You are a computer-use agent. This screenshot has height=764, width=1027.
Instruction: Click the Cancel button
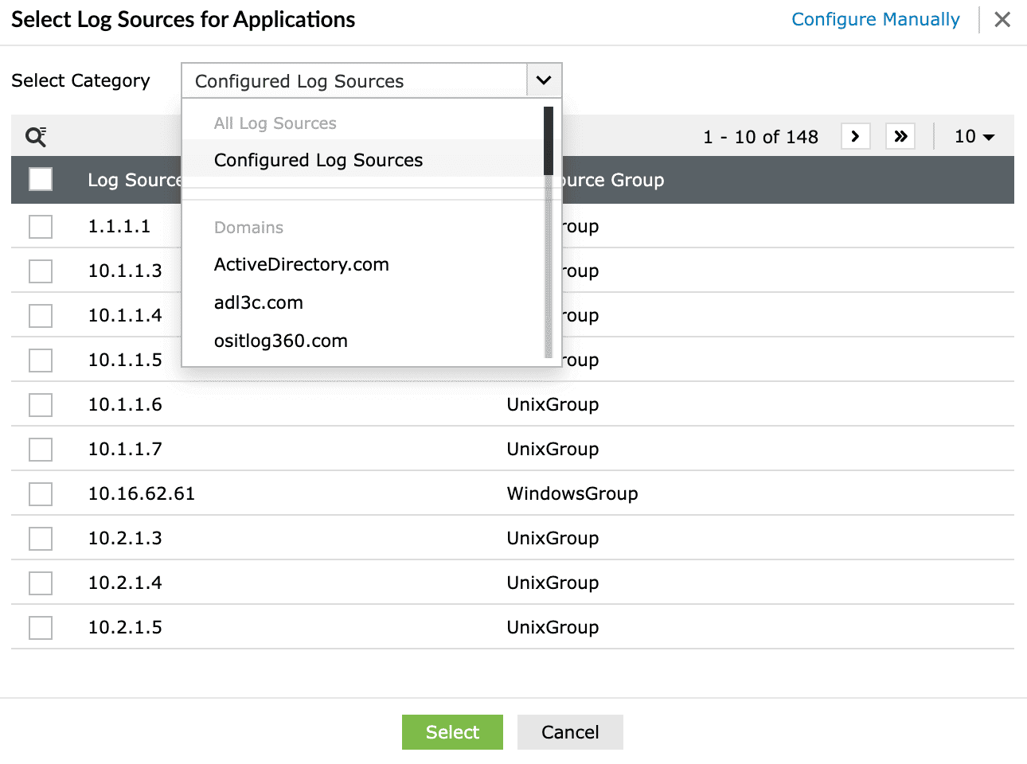coord(569,732)
